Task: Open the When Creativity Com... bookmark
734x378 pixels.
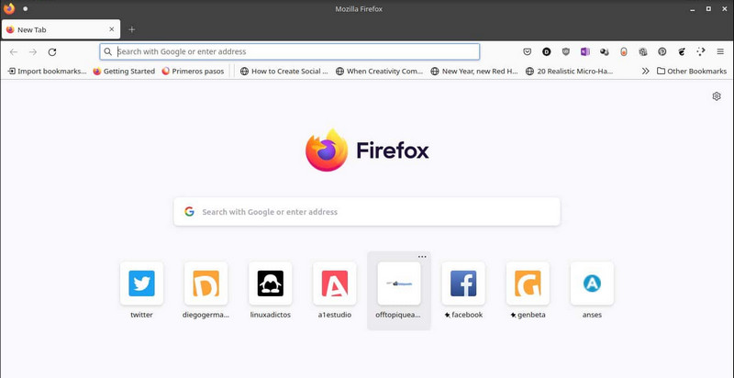Action: coord(379,72)
